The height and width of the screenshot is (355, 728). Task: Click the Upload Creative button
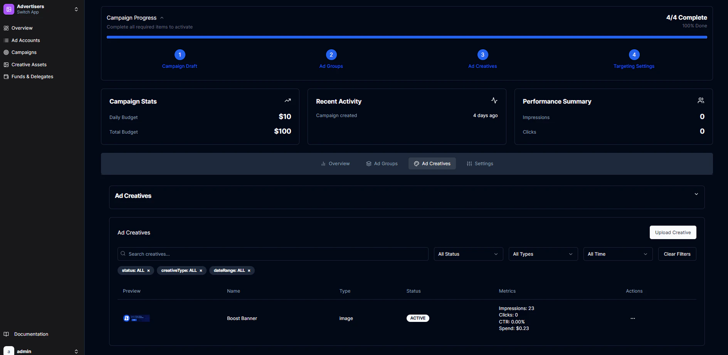pos(673,233)
